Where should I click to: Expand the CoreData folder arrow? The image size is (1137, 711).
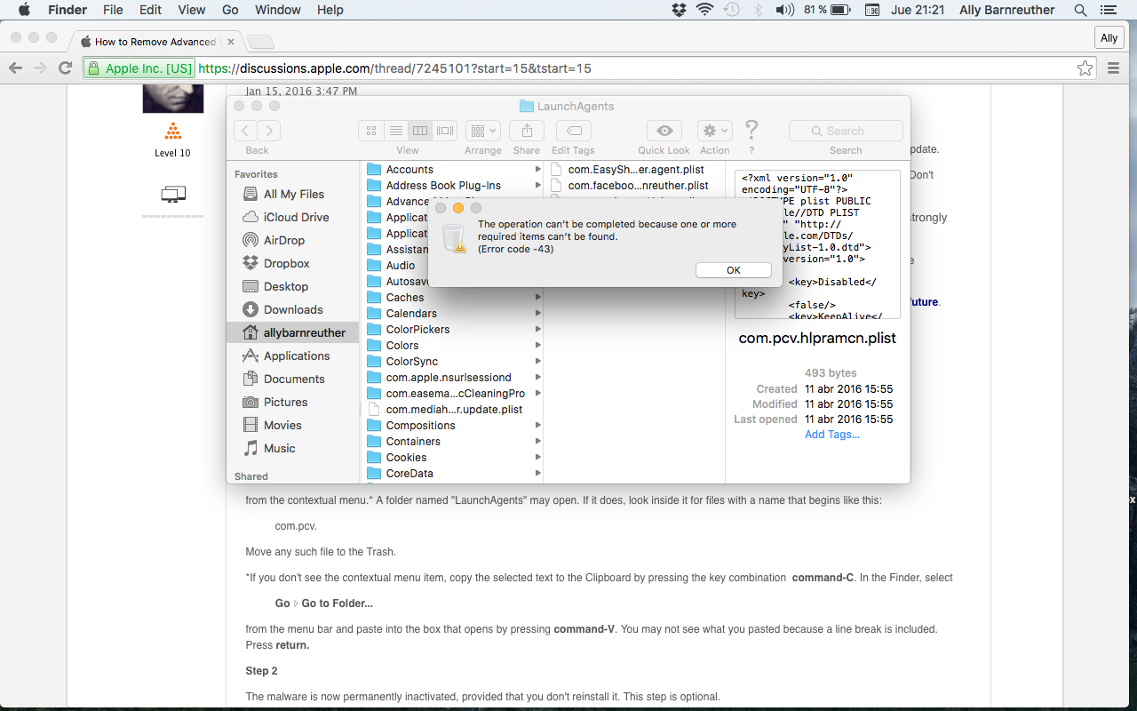537,474
